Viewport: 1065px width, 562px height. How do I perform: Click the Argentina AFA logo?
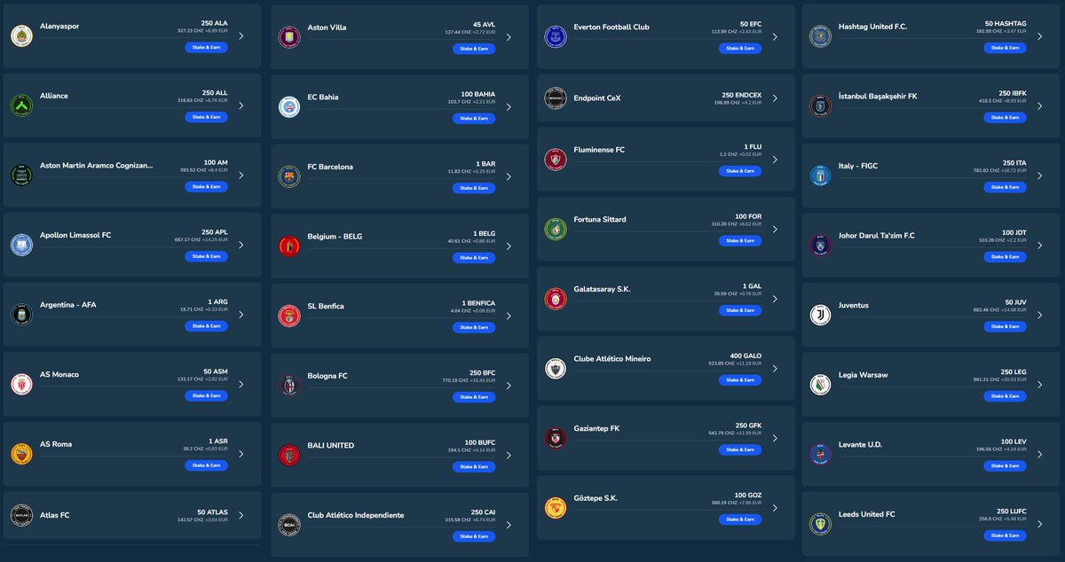coord(21,314)
